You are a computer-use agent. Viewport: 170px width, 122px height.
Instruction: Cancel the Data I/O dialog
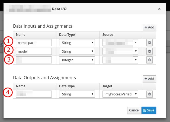tap(134, 110)
